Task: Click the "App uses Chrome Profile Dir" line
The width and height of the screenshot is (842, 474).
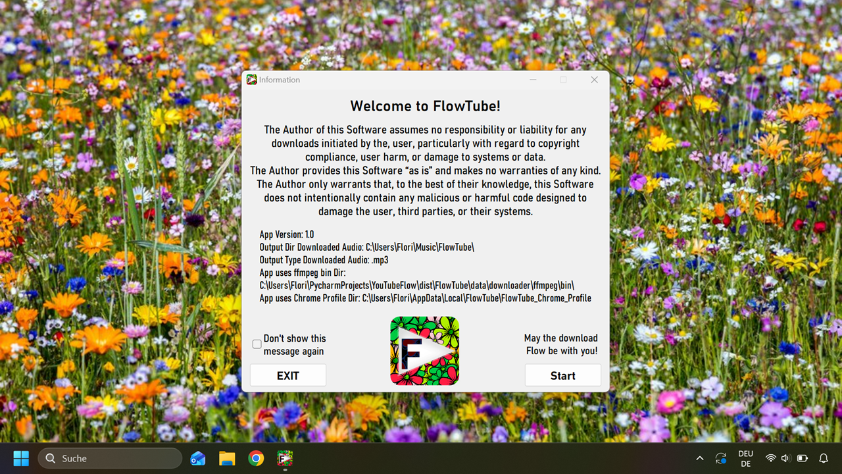Action: click(x=425, y=298)
